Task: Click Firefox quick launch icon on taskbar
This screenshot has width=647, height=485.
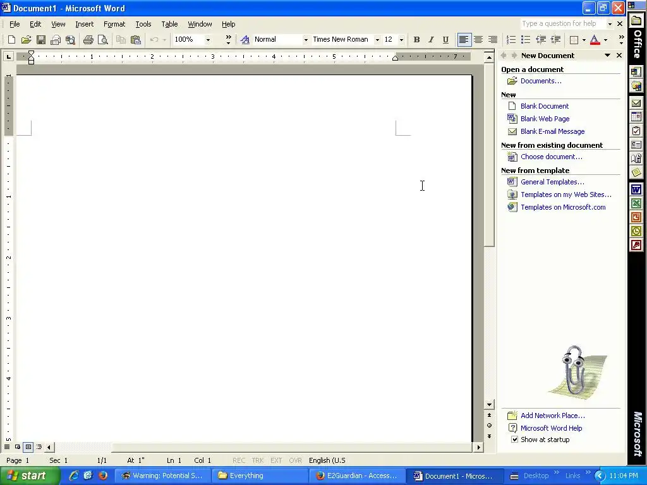Action: tap(103, 476)
